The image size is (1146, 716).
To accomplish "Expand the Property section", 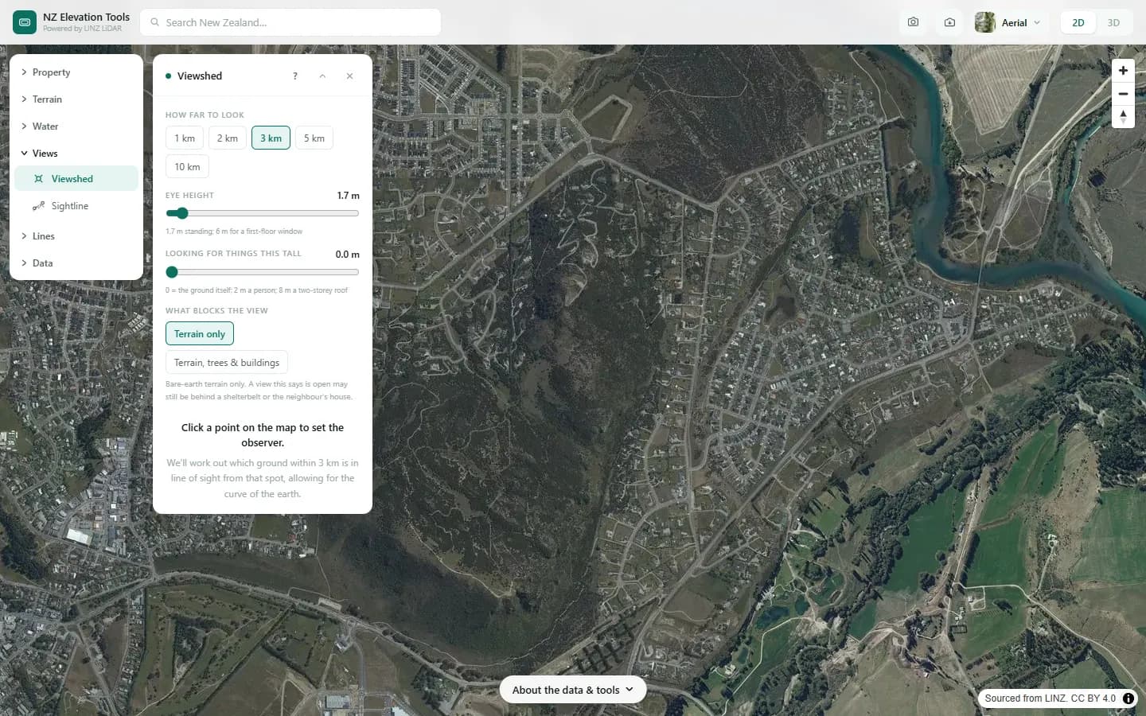I will 76,72.
